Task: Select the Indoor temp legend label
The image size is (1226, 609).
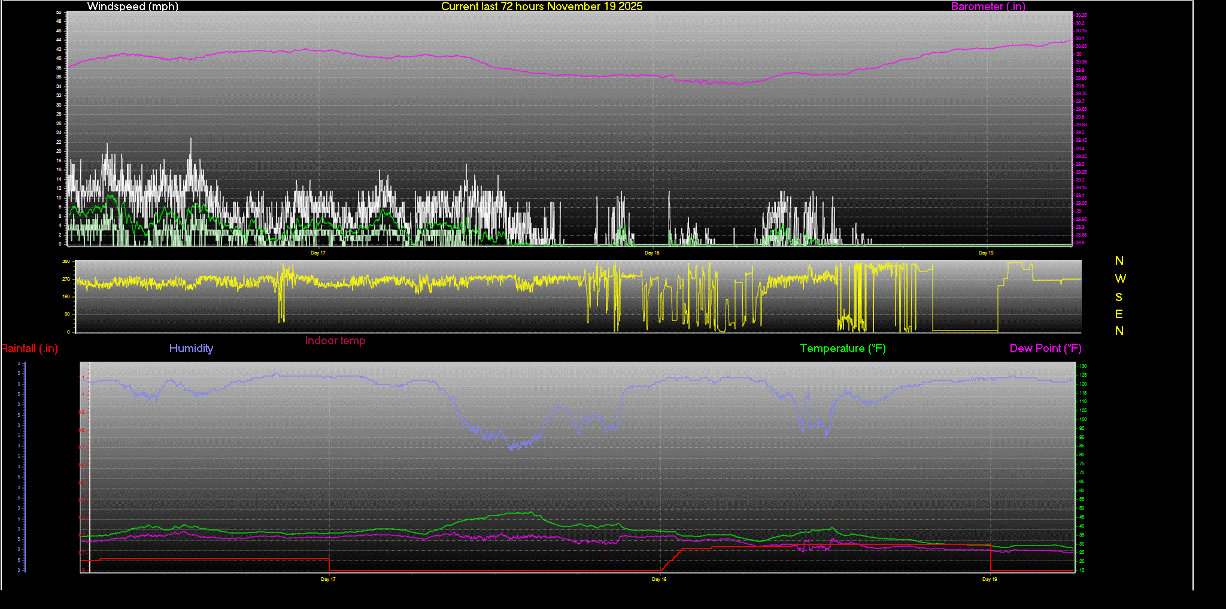Action: (335, 341)
